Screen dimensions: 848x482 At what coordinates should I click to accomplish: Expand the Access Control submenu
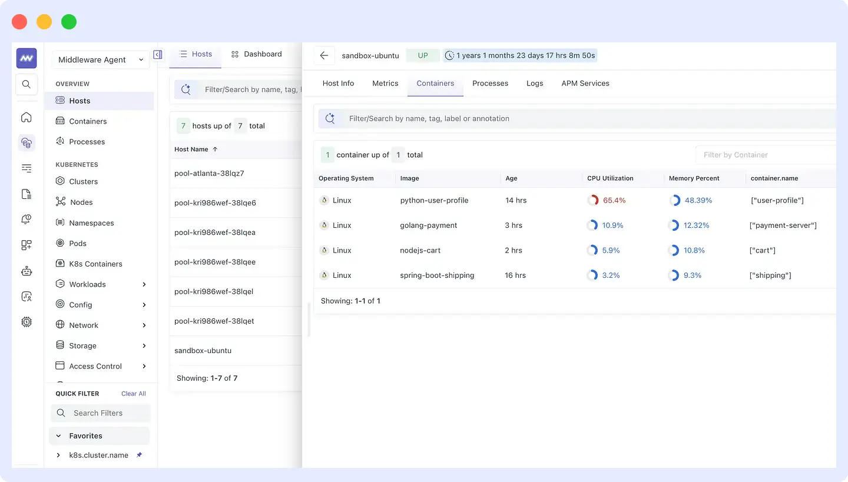point(144,366)
